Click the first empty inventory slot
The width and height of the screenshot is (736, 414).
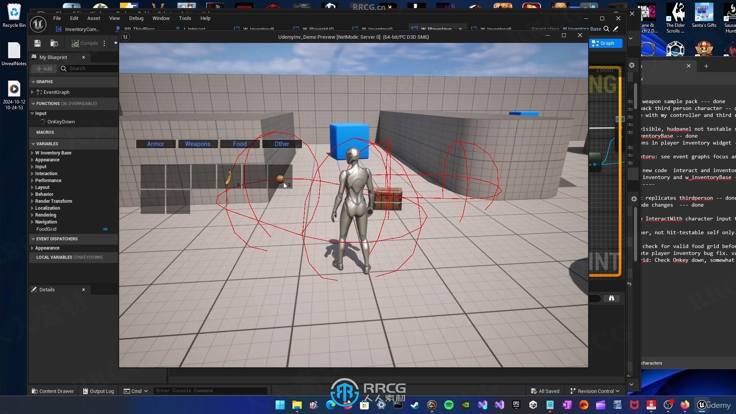point(153,176)
